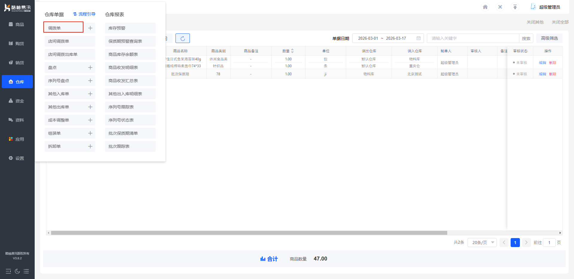
Task: Collapse the sidebar menu icon
Action: (x=8, y=271)
